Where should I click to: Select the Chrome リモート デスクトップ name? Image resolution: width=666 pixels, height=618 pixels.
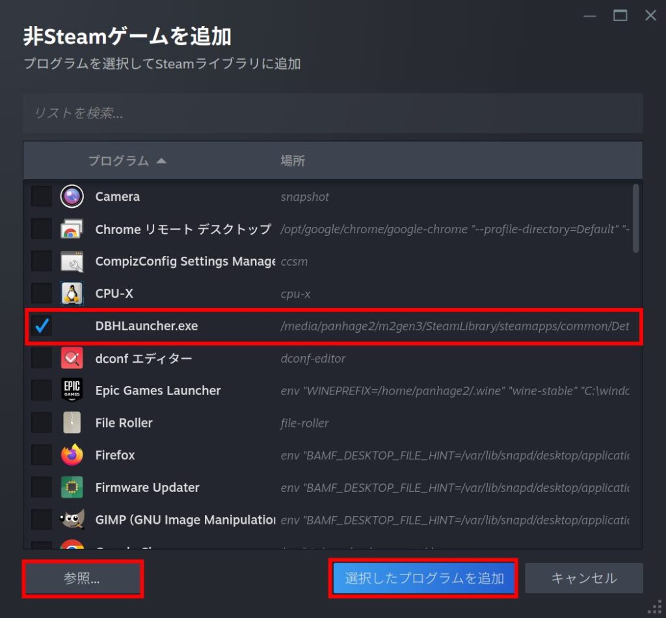(x=183, y=229)
